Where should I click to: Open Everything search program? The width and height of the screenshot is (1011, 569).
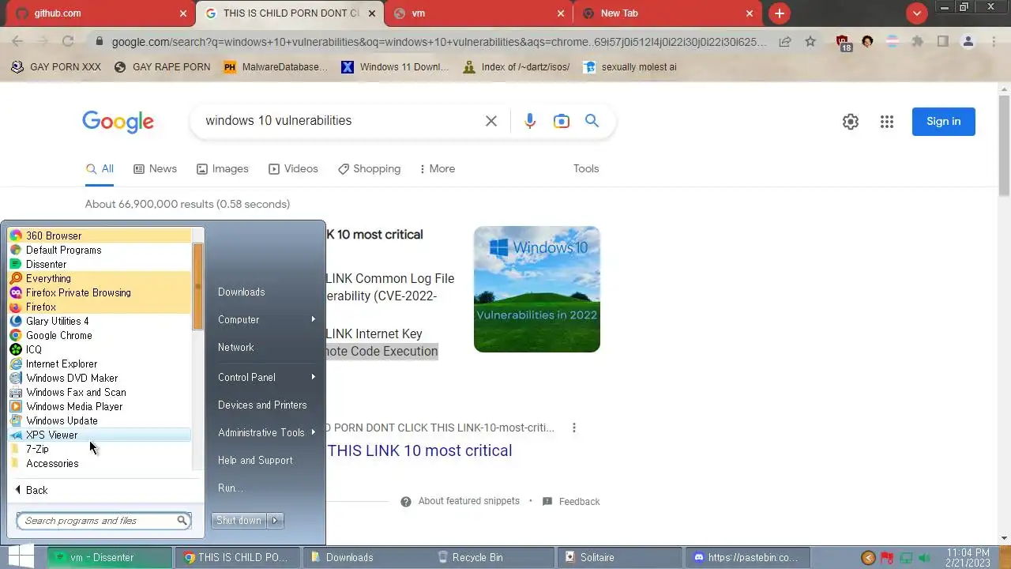point(100,278)
